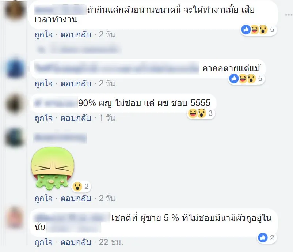Click the 1 วัน timestamp link
This screenshot has height=252, width=293.
(x=107, y=118)
